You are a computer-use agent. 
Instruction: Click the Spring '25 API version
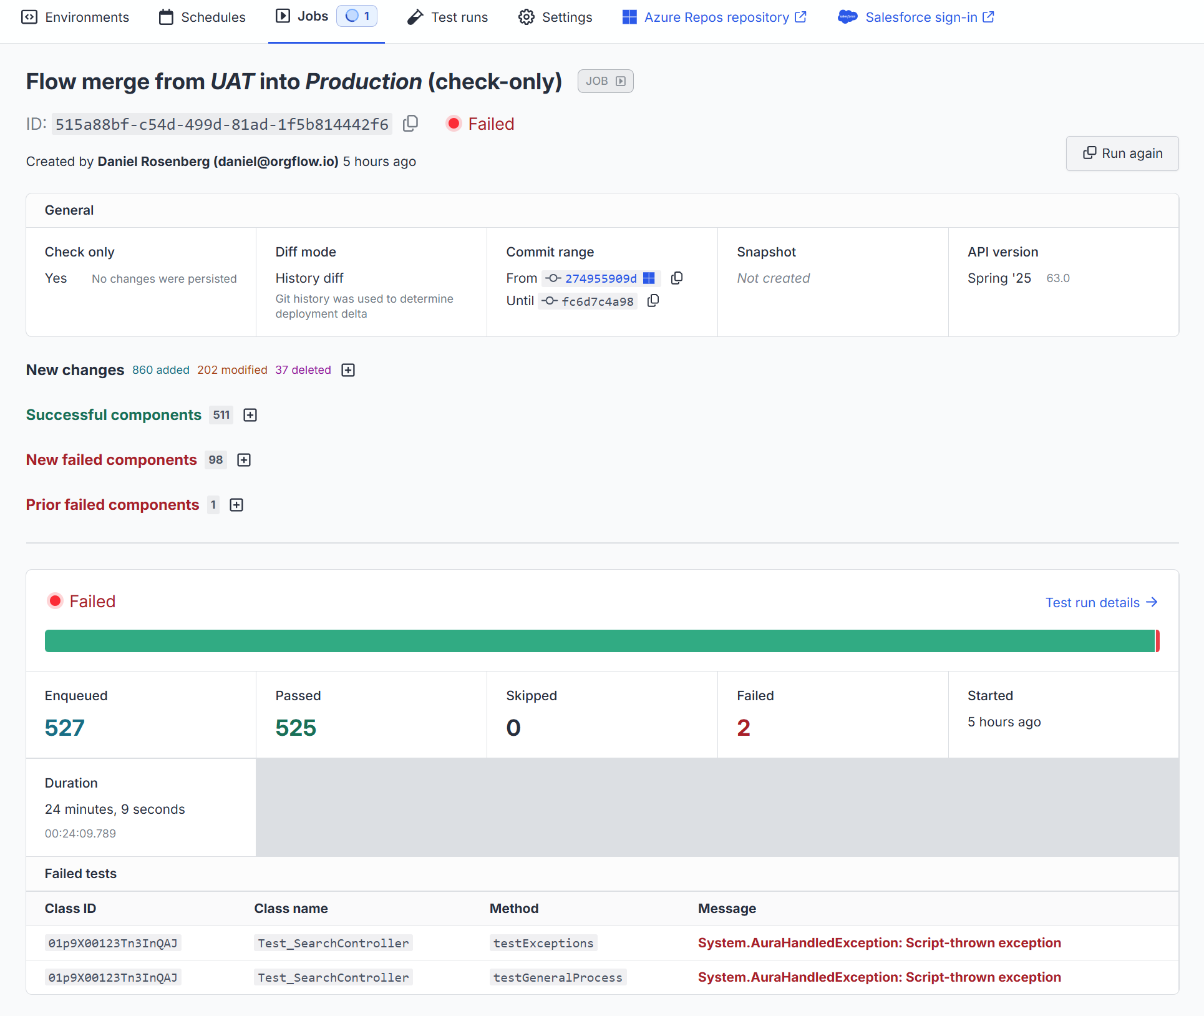tap(999, 278)
